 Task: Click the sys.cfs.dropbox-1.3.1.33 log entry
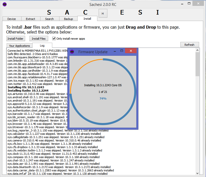53,147
